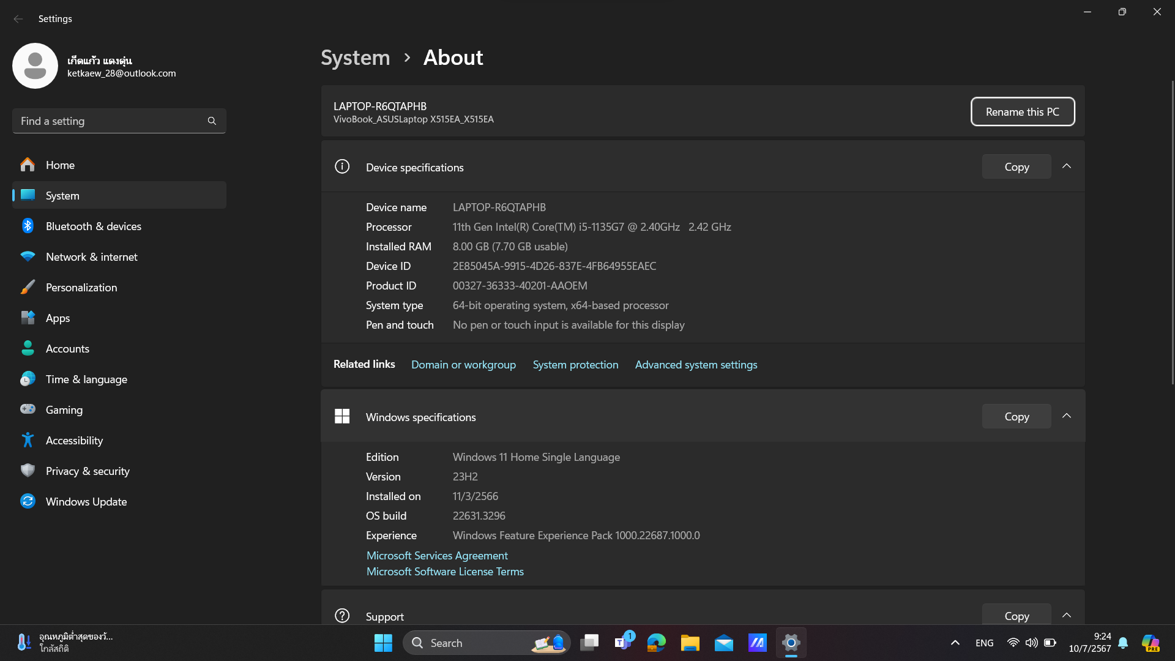Viewport: 1175px width, 661px height.
Task: Navigate to Accounts settings
Action: point(119,348)
